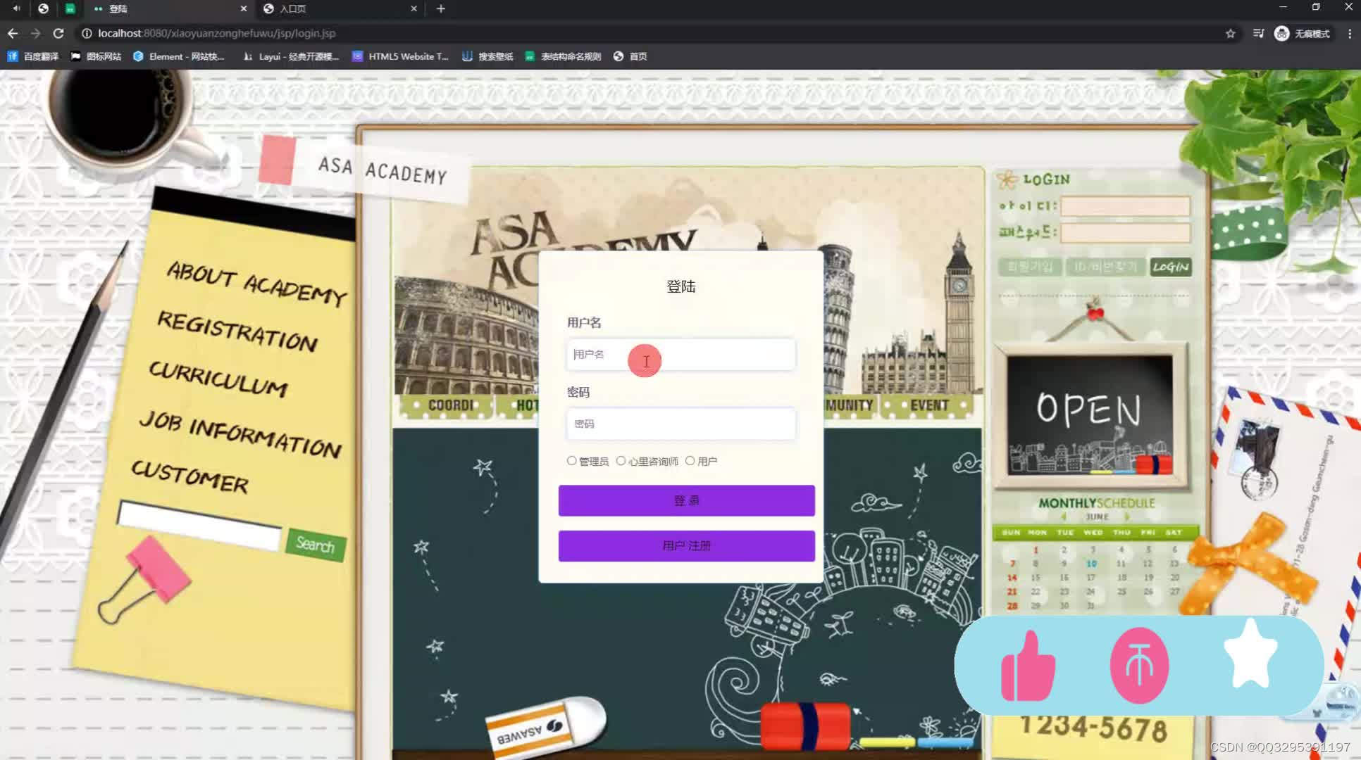
Task: Bookmark this page with the star icon
Action: click(1230, 33)
